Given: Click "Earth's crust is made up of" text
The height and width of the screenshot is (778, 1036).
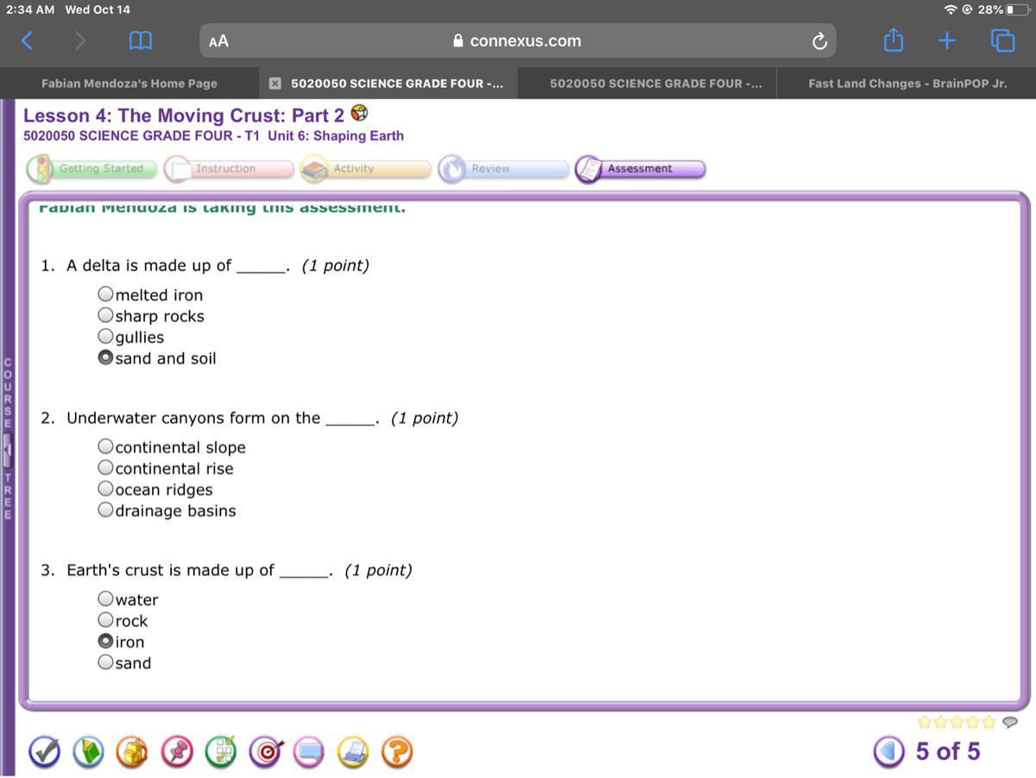Looking at the screenshot, I should coord(170,570).
